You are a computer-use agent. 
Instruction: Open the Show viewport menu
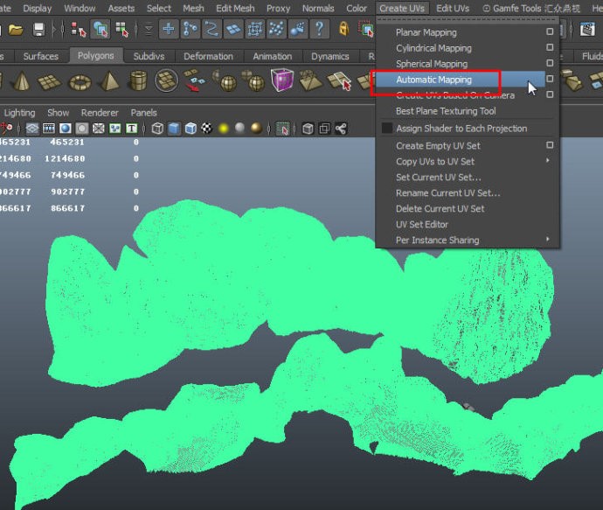[58, 113]
